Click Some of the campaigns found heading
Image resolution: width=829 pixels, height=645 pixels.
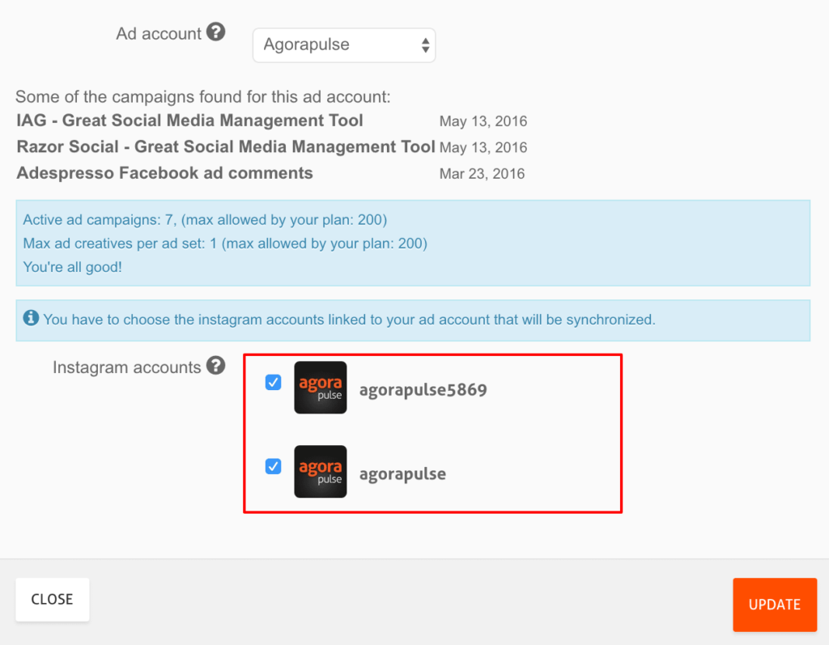pyautogui.click(x=203, y=97)
